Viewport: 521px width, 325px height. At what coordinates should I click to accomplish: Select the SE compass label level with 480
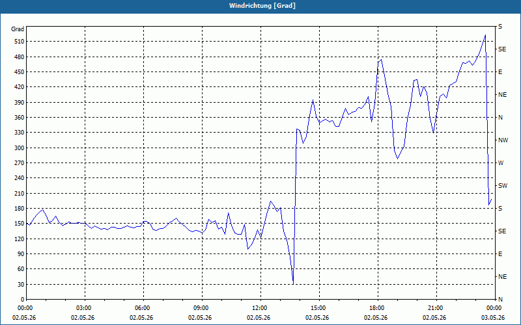coord(502,49)
